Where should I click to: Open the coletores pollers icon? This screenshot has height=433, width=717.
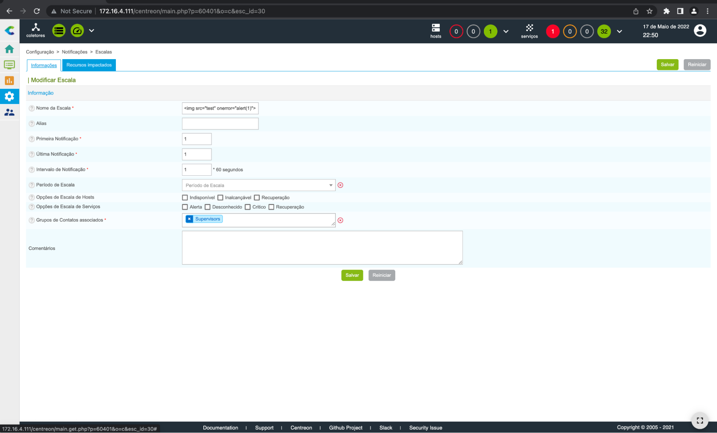[36, 27]
